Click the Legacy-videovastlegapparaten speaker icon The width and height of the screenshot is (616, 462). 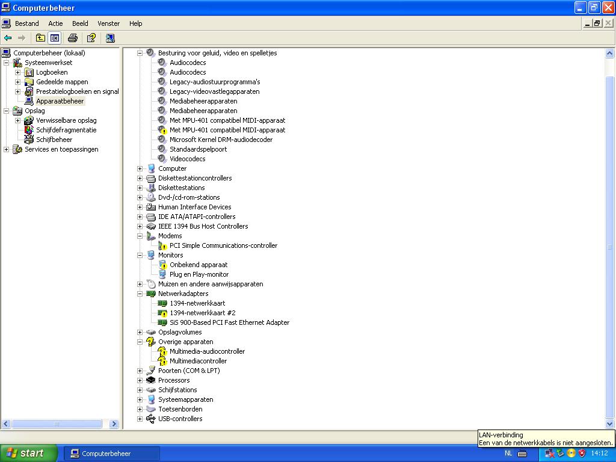[162, 91]
